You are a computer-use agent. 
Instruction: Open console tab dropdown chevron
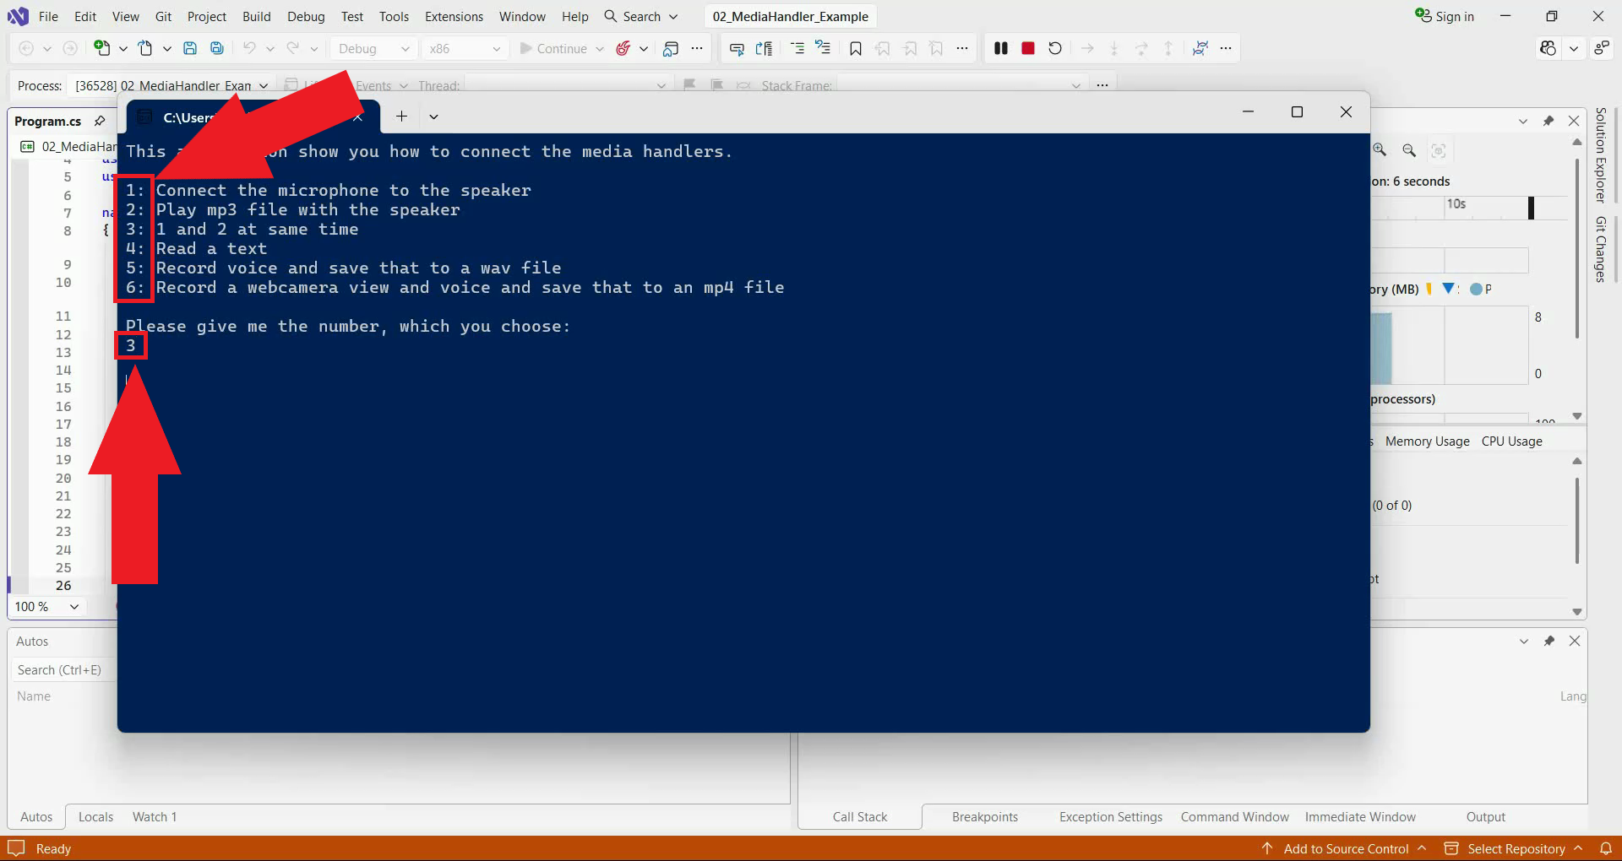click(433, 116)
